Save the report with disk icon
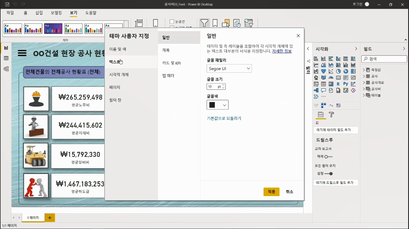The image size is (409, 229). 7,4
